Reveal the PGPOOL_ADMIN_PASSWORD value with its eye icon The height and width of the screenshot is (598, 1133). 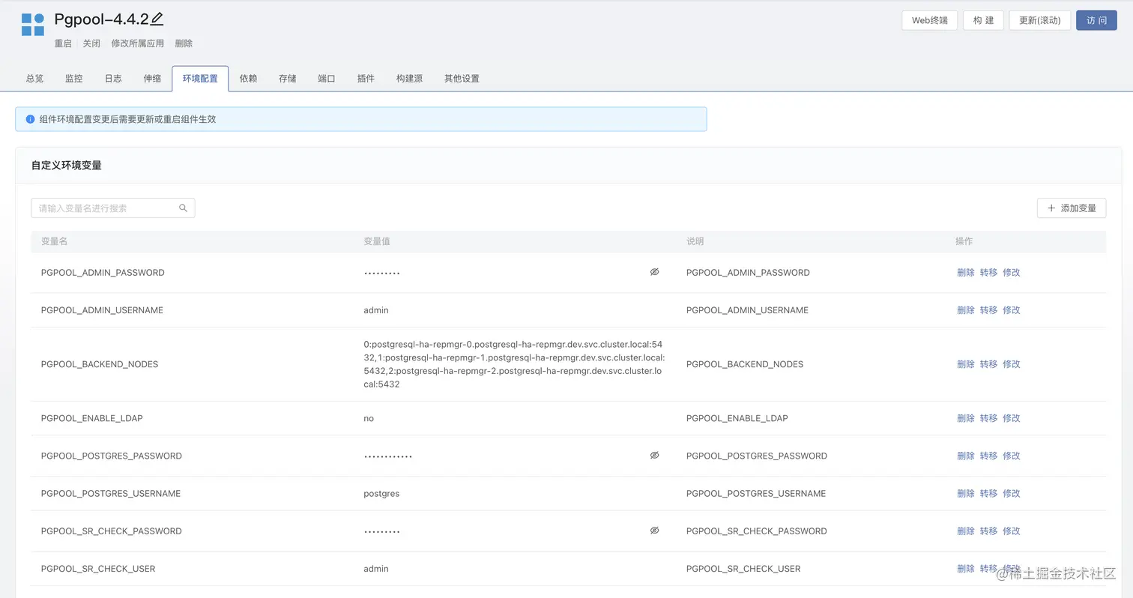point(654,272)
